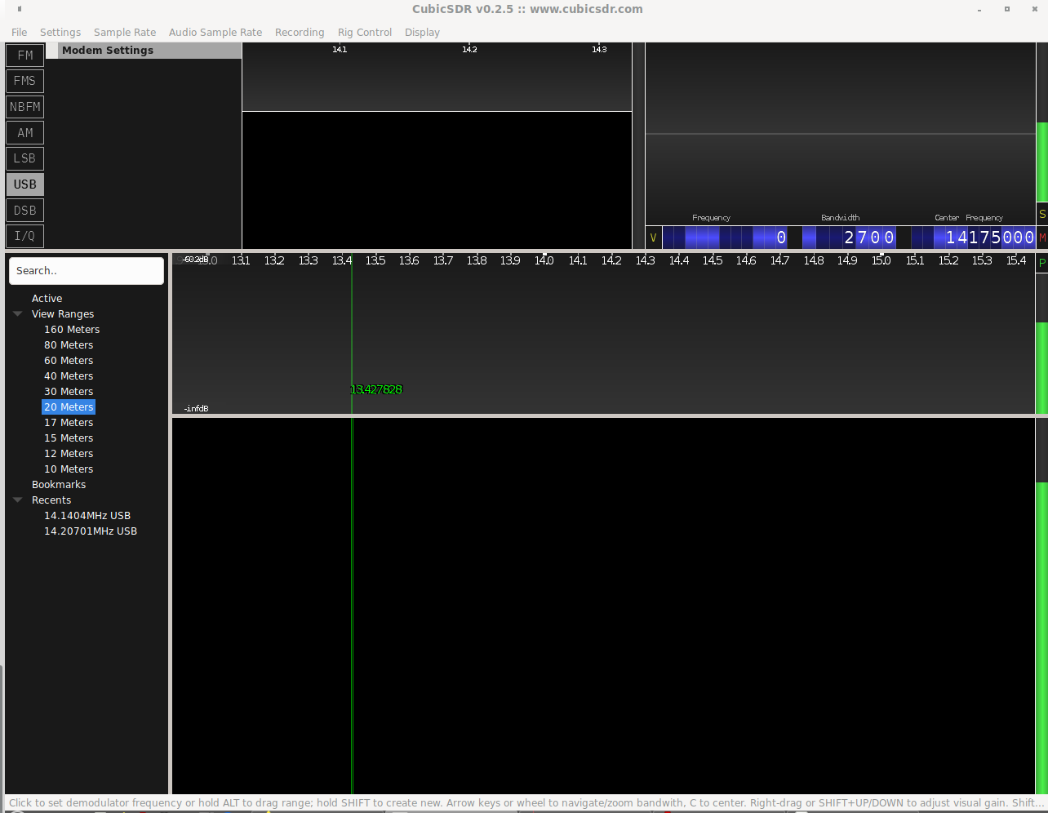Image resolution: width=1048 pixels, height=813 pixels.
Task: Click the bookmark Search field
Action: pos(87,271)
